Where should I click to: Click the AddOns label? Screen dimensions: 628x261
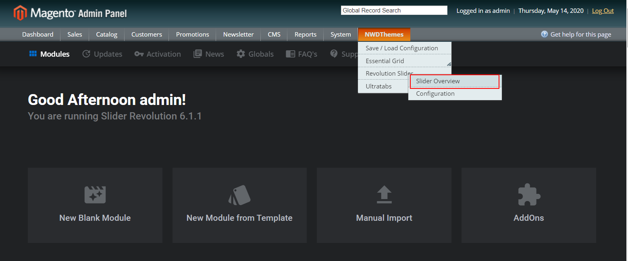coord(529,218)
